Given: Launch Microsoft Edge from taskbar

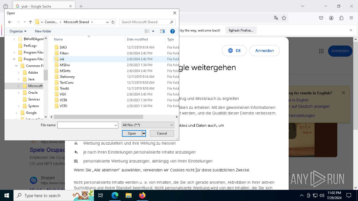Looking at the screenshot, I should (115, 195).
